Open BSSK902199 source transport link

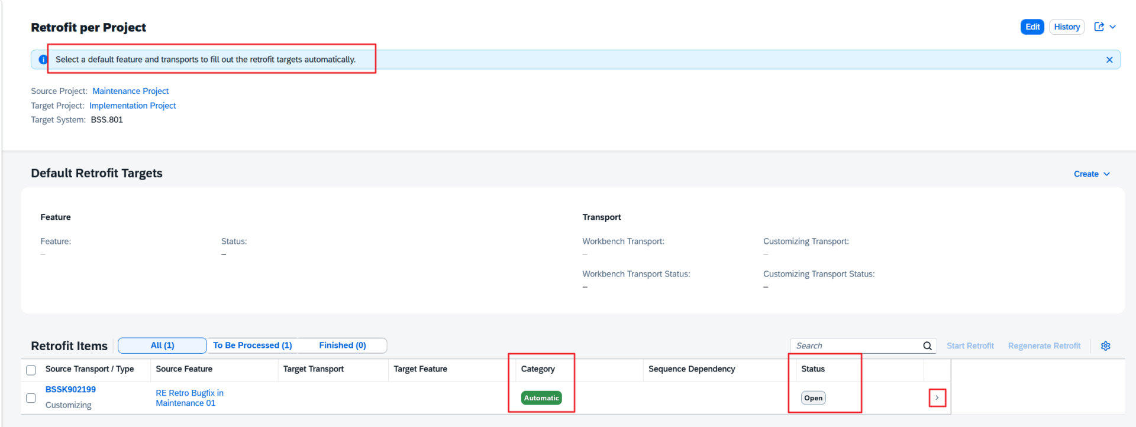(70, 390)
